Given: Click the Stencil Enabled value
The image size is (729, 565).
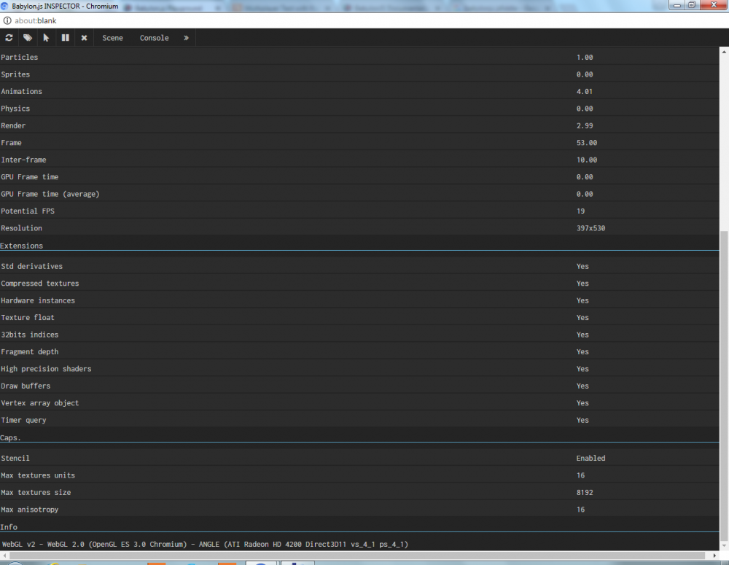Looking at the screenshot, I should [x=591, y=458].
